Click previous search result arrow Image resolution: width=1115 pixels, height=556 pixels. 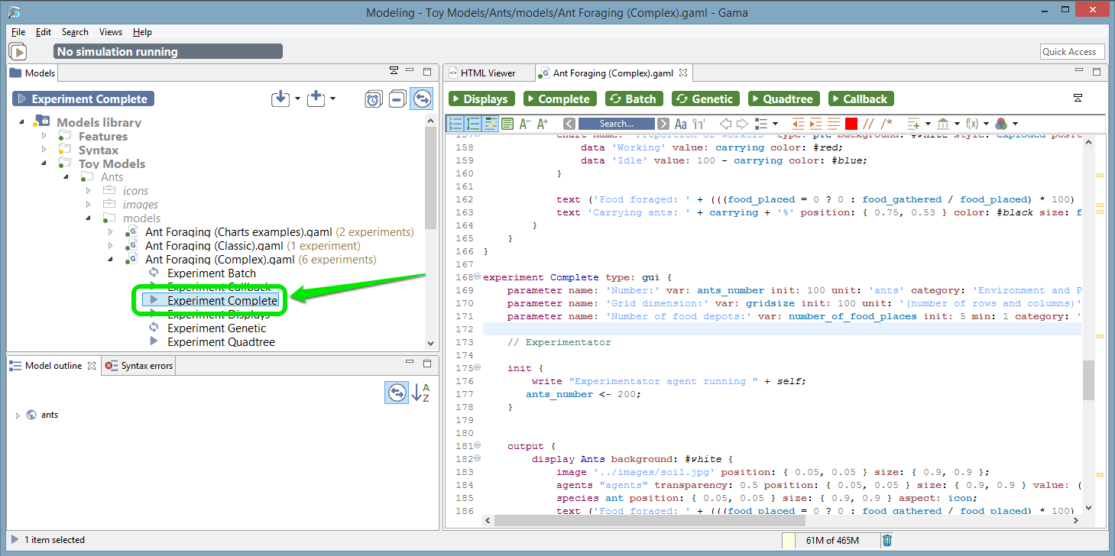(569, 124)
